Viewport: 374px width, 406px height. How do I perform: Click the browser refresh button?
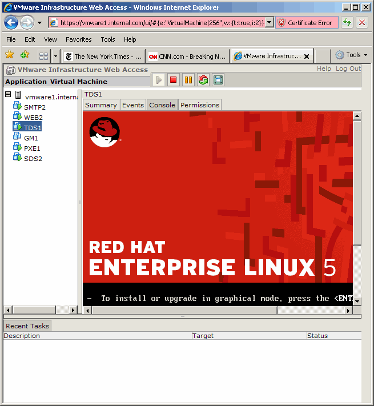[x=347, y=23]
